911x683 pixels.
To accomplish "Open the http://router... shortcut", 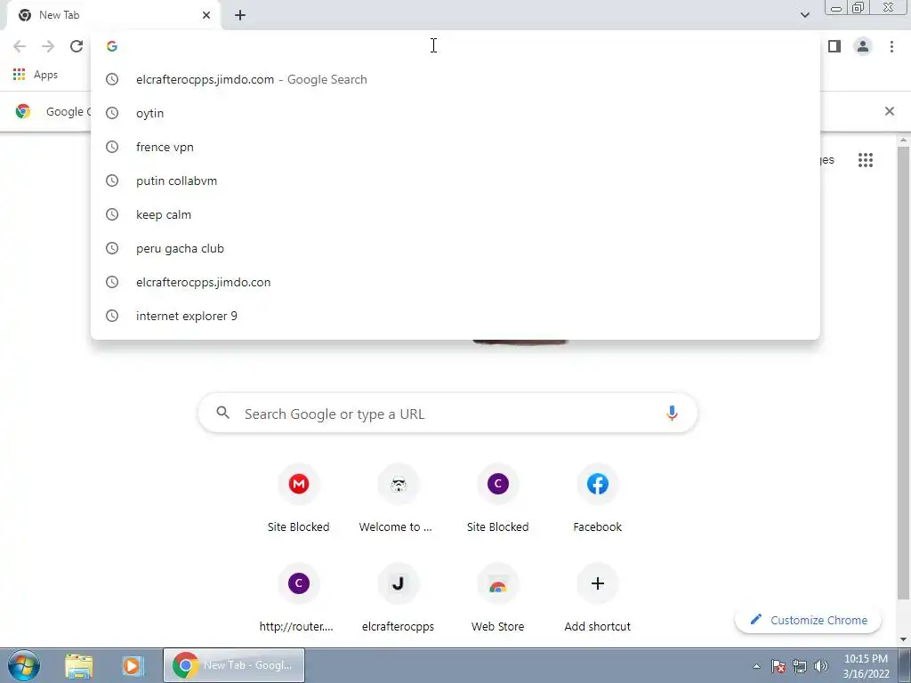I will [x=299, y=599].
